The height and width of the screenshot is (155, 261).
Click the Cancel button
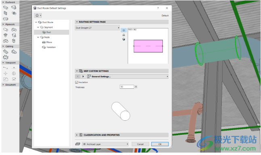140,144
